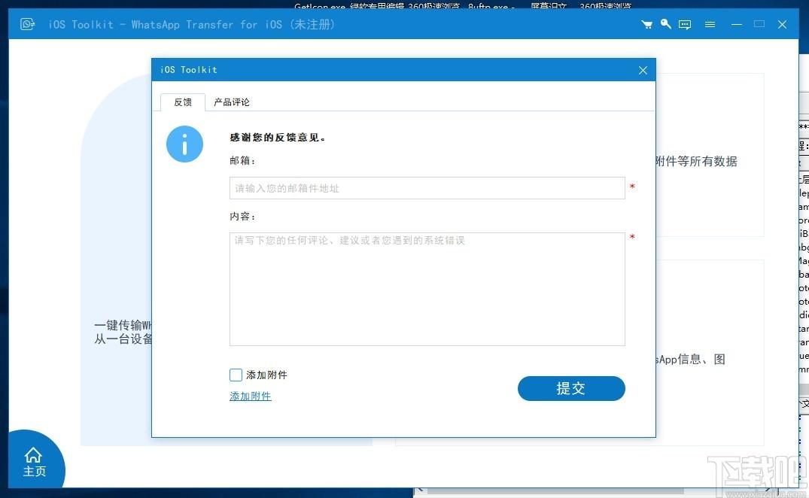Click the 感谢您的反馈意见 heading text
This screenshot has width=809, height=498.
click(278, 138)
